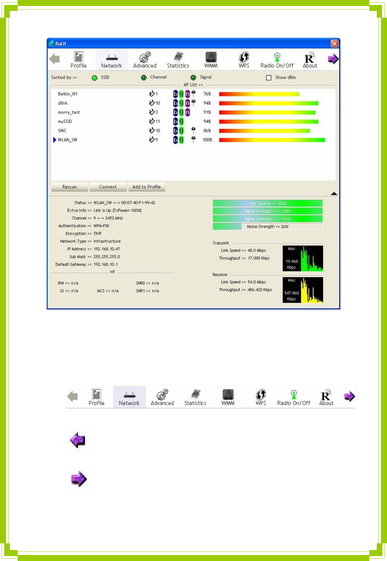The width and height of the screenshot is (387, 561).
Task: Click the gray left arrow in the RaUI toolbar
Action: [55, 59]
